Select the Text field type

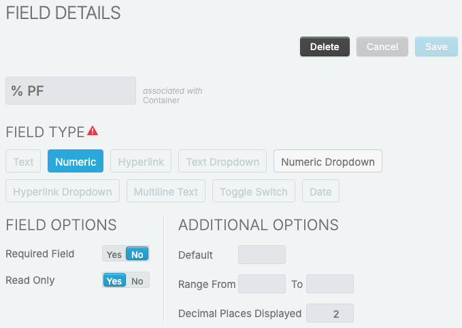23,162
